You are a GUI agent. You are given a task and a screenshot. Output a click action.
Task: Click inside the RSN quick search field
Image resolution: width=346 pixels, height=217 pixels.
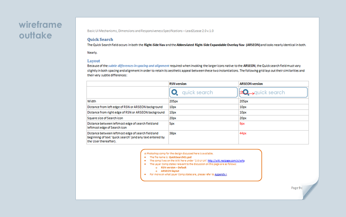coord(206,93)
